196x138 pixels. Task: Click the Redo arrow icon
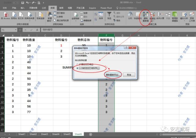click(33, 3)
